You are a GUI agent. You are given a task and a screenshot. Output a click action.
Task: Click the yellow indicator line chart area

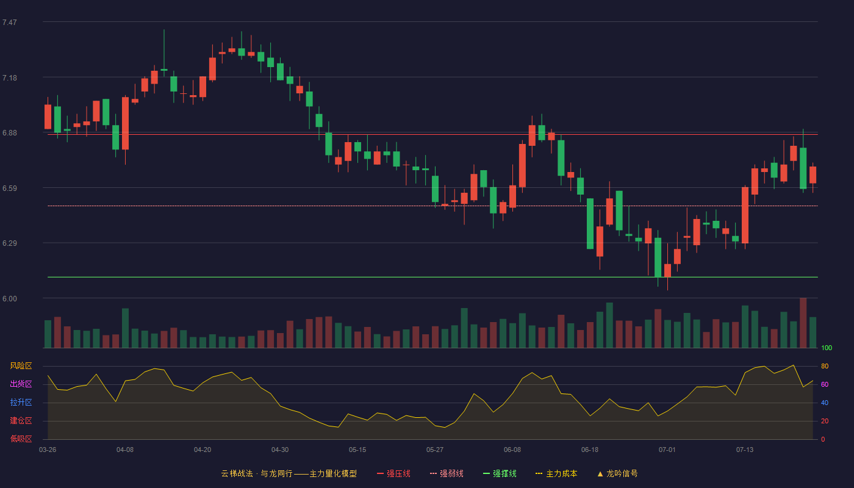point(430,403)
